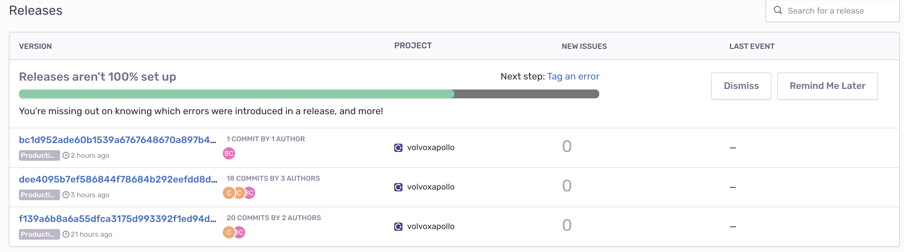The image size is (904, 252).
Task: Click the first orange C avatar on dee4095 release
Action: (228, 193)
